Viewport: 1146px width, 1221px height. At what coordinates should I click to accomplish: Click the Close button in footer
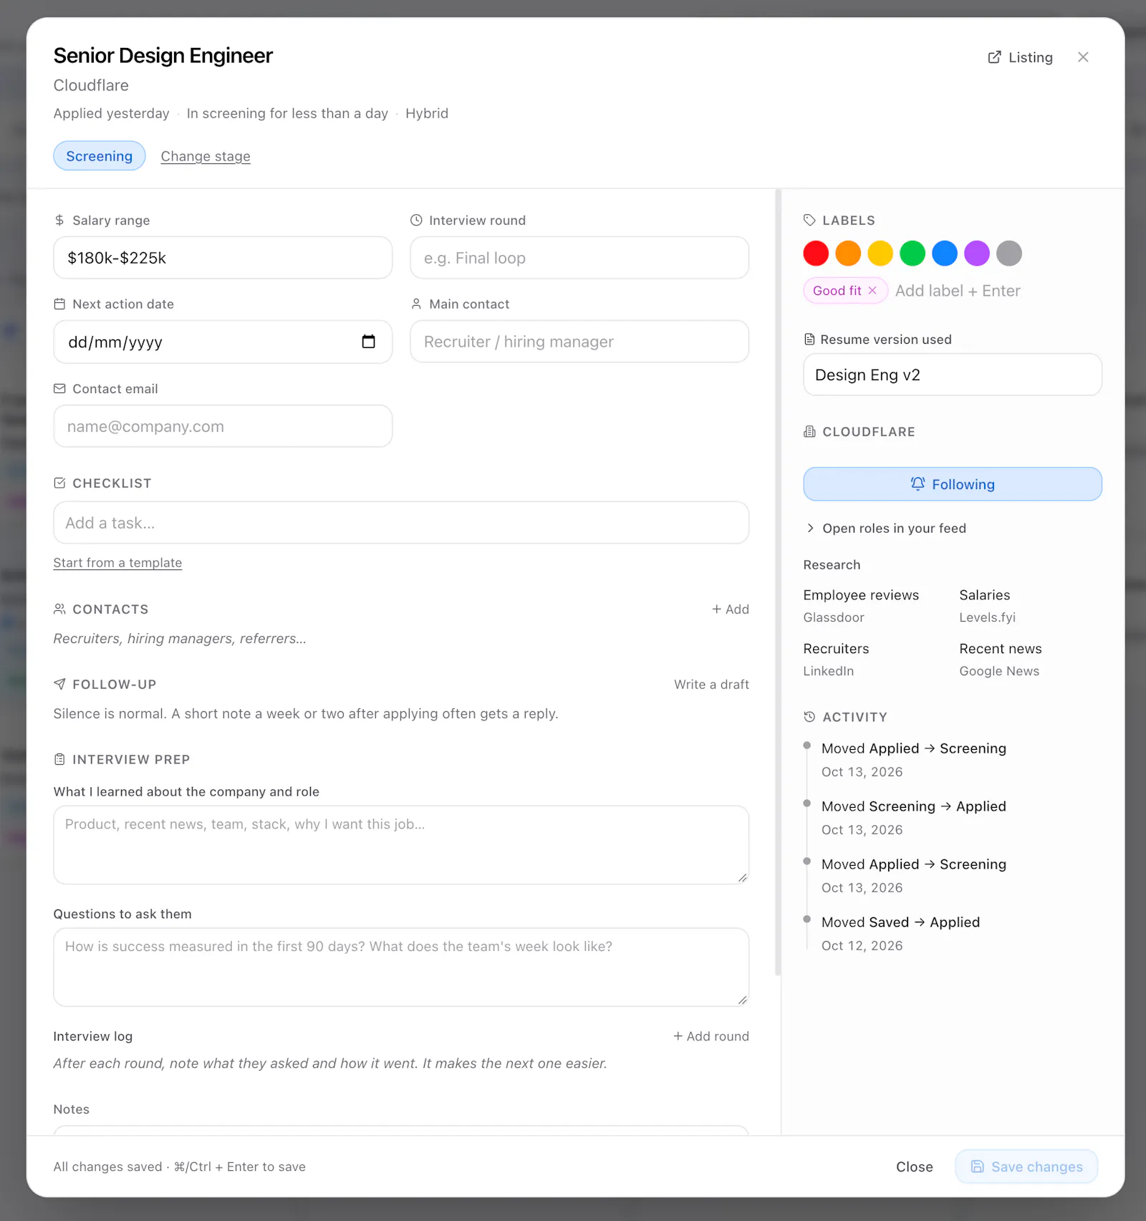coord(915,1167)
